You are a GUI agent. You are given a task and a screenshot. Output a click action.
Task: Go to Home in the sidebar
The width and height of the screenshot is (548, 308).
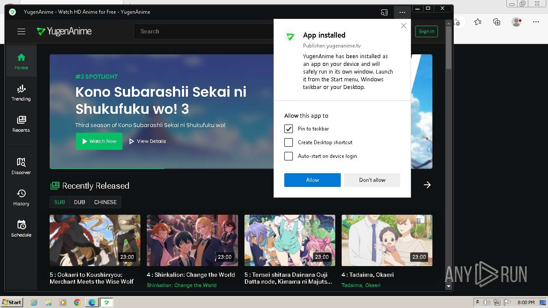[x=21, y=61]
